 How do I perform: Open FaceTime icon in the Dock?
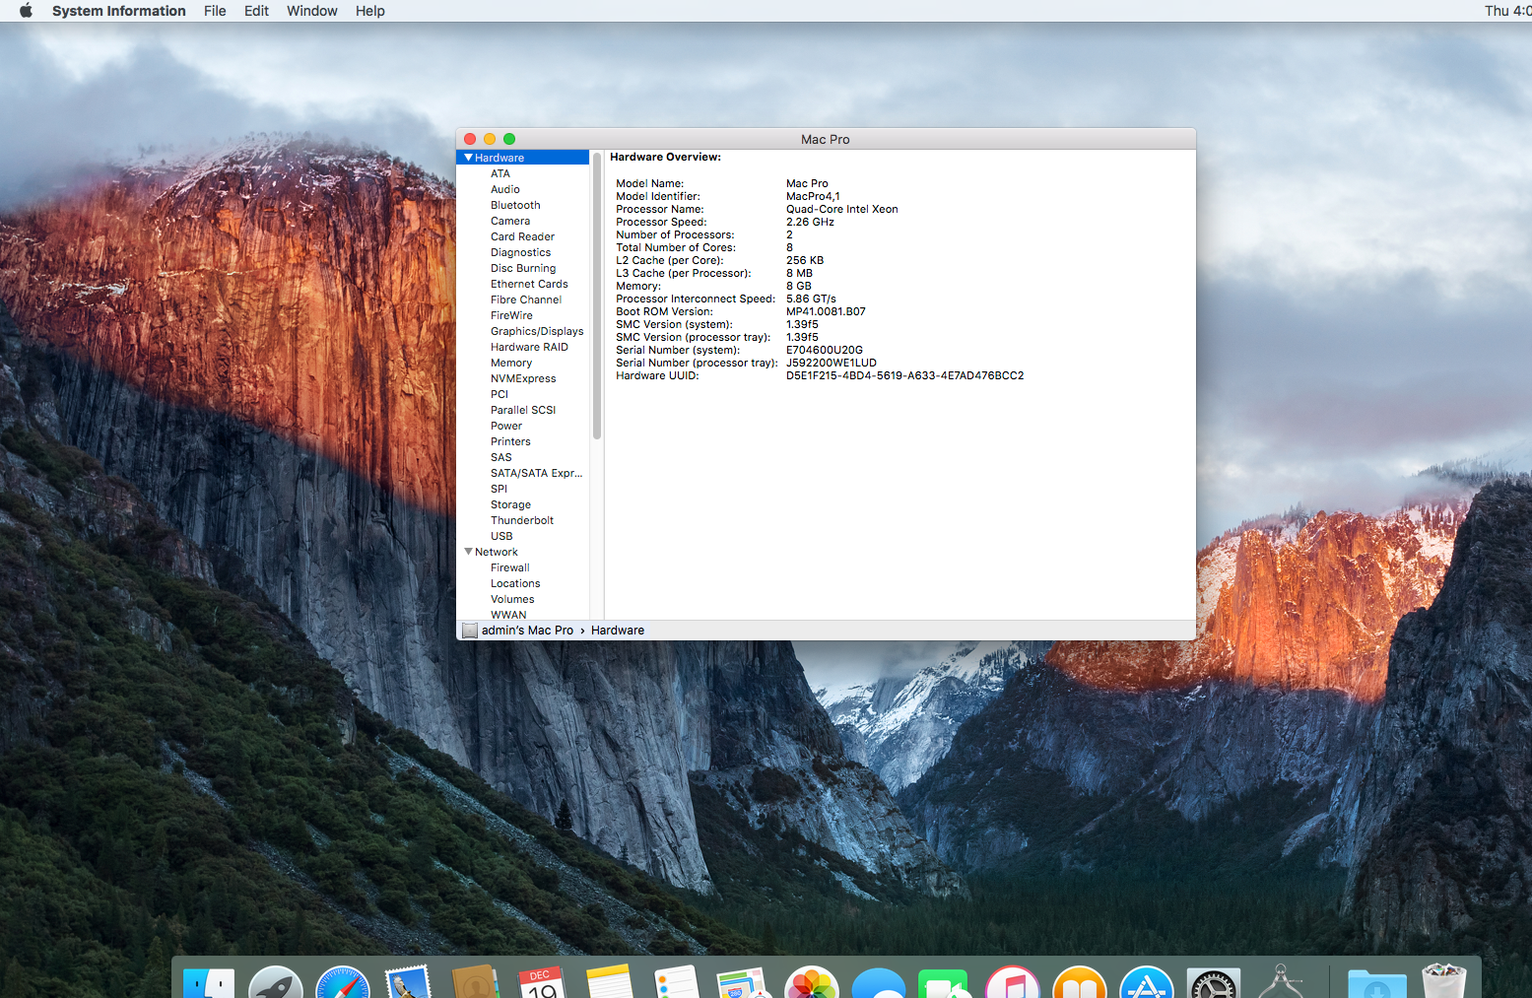945,983
